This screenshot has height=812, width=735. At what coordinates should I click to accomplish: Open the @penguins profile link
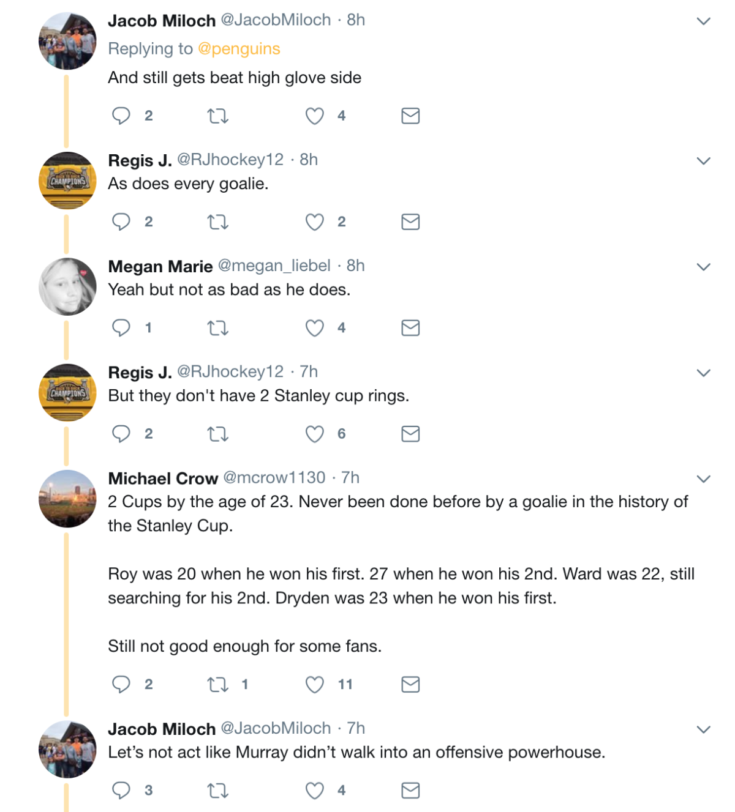[239, 49]
